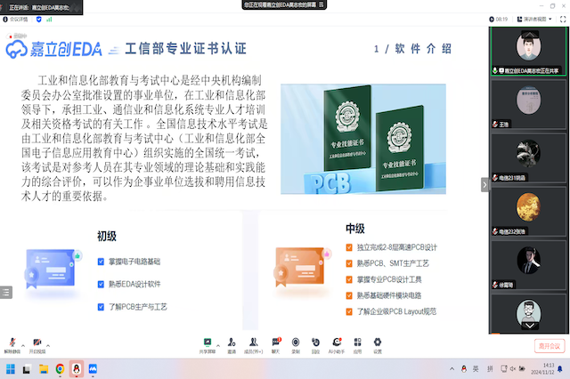Viewport: 570px width, 379px height.
Task: Click the meeting security shield icon
Action: coord(38,18)
